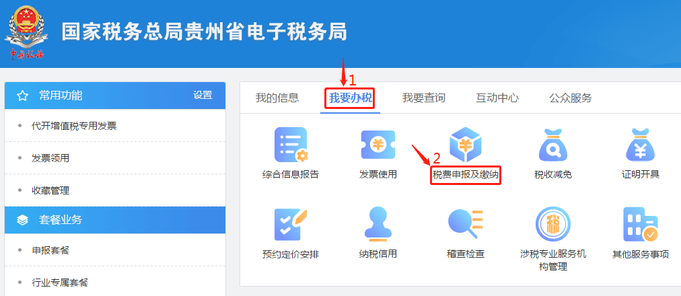
Task: Click the 税费申报及缴纳 text label
Action: coord(466,176)
